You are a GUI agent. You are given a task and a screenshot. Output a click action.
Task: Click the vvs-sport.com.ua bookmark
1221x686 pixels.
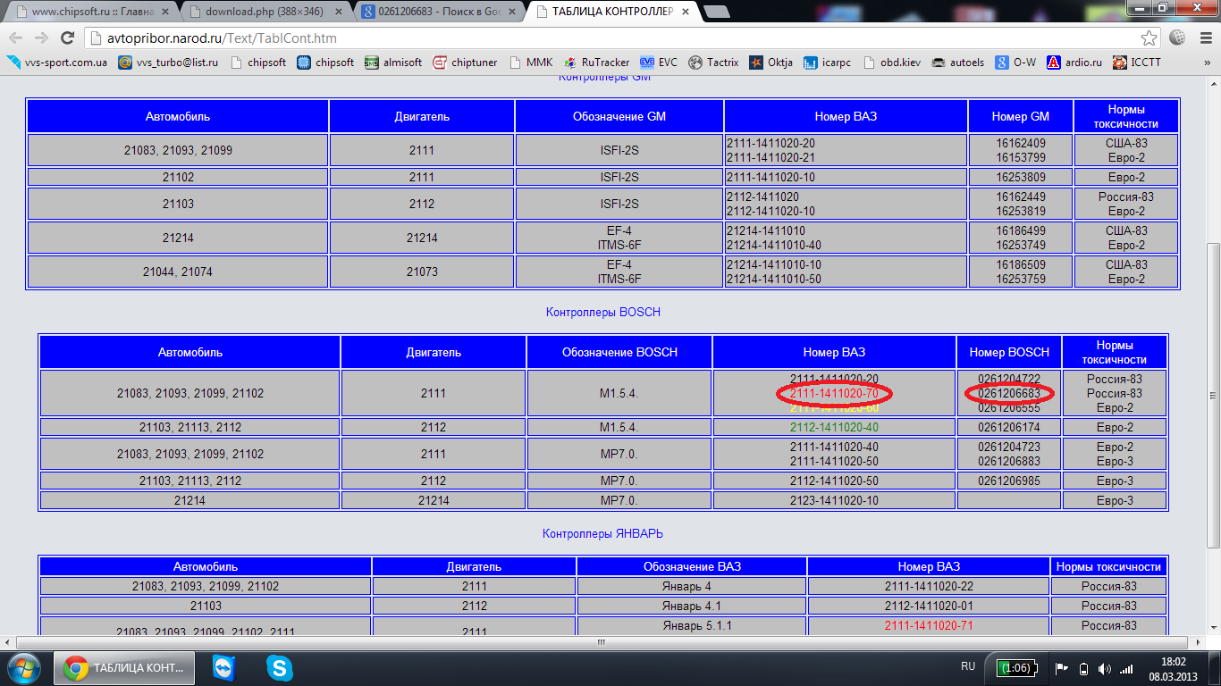tap(58, 63)
